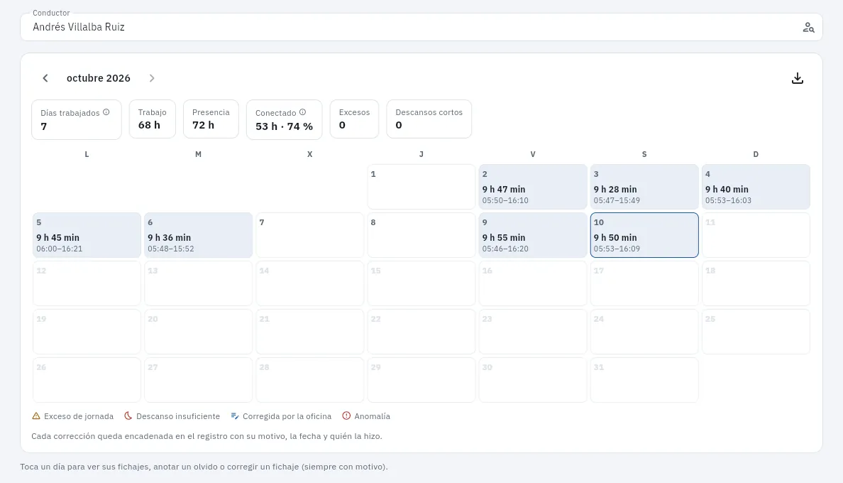Click the Anomalía legend label
843x483 pixels.
pos(372,416)
